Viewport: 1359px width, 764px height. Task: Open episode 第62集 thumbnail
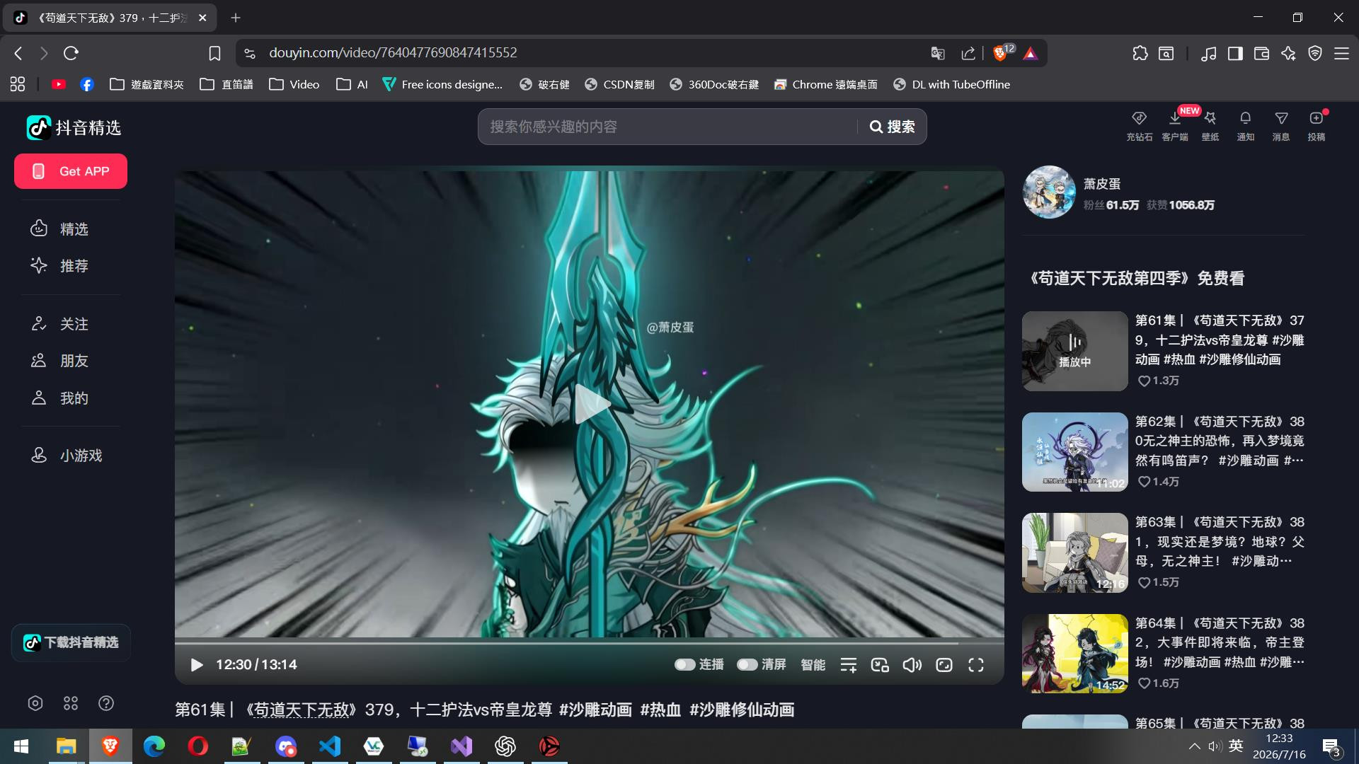tap(1074, 452)
